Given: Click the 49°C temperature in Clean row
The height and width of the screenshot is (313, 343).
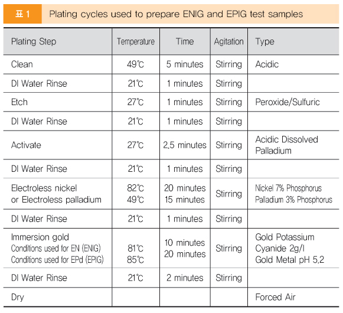Looking at the screenshot, I should (136, 64).
